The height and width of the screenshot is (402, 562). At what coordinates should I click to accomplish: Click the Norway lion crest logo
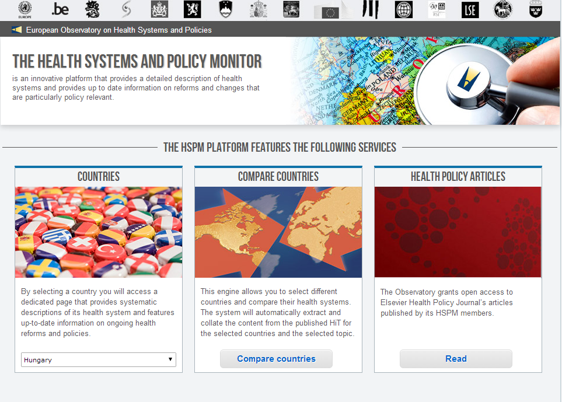pyautogui.click(x=192, y=9)
